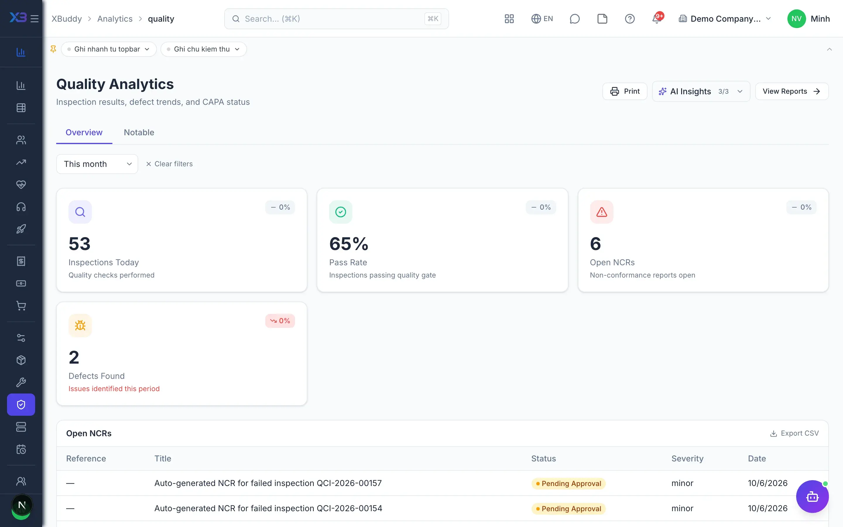Open the apps grid icon in topbar
The height and width of the screenshot is (527, 843).
tap(509, 19)
